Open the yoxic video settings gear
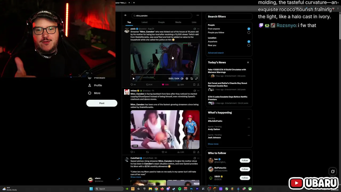Screen dimensions: 341x192 187,78
